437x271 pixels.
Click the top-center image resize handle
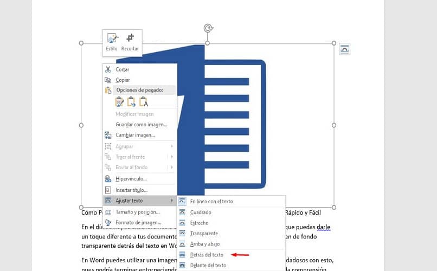pyautogui.click(x=207, y=43)
